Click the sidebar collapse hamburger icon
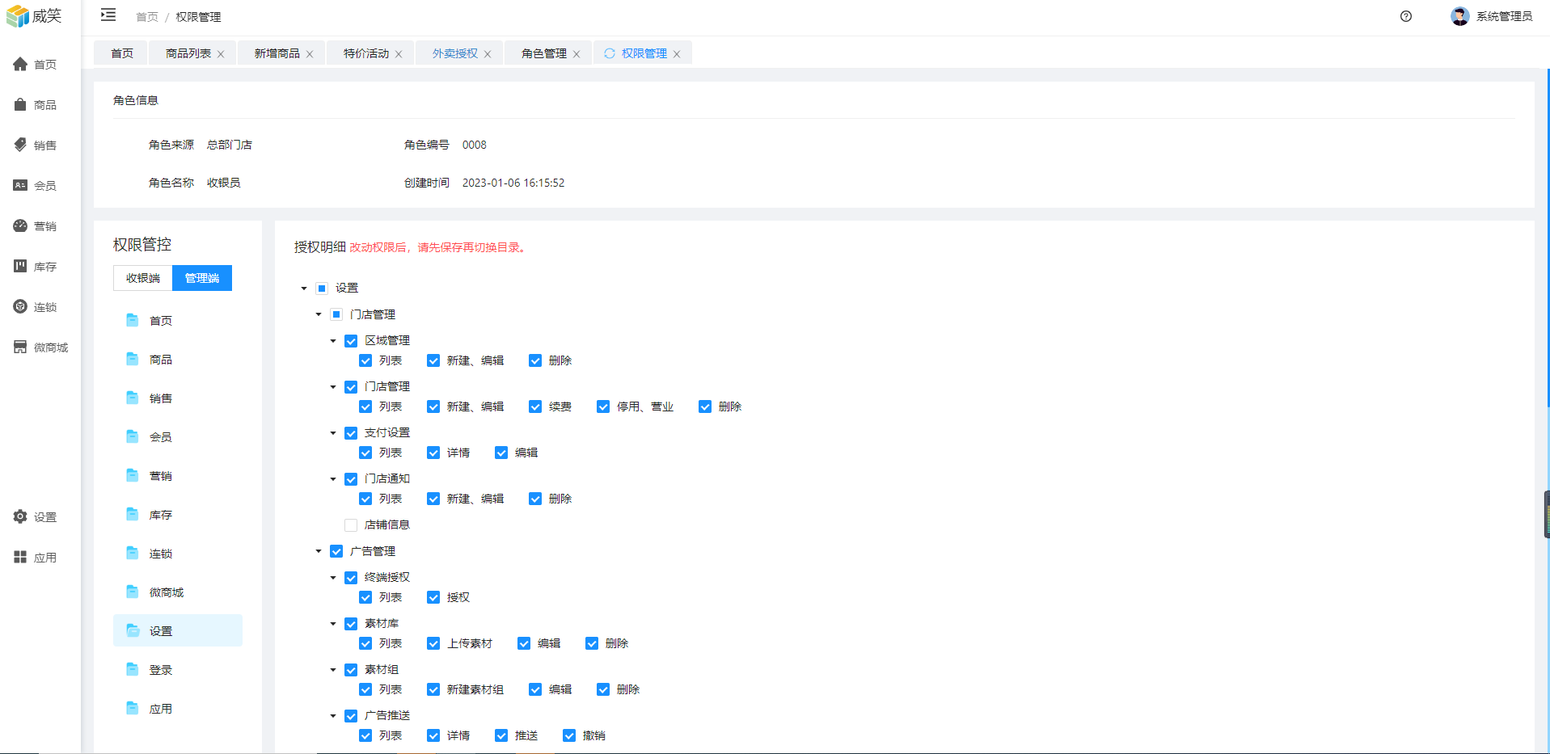Viewport: 1550px width, 754px height. [108, 15]
